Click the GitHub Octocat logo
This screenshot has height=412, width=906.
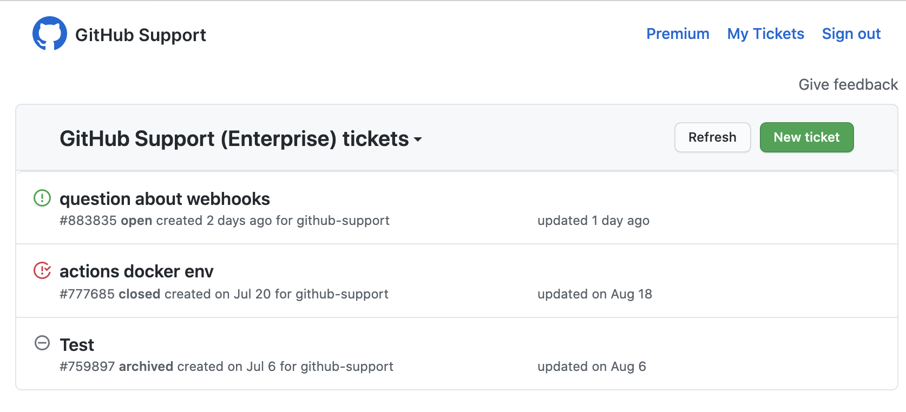click(50, 34)
